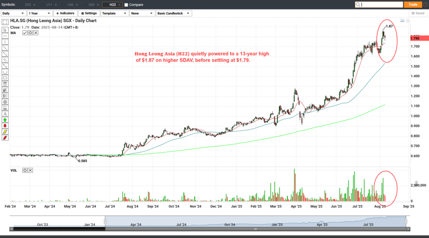Click the 0.585 low price label
This screenshot has width=429, height=238.
(x=82, y=161)
